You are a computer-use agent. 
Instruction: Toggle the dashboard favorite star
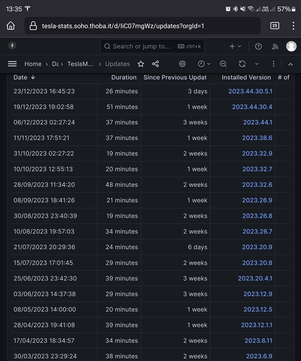[x=141, y=64]
